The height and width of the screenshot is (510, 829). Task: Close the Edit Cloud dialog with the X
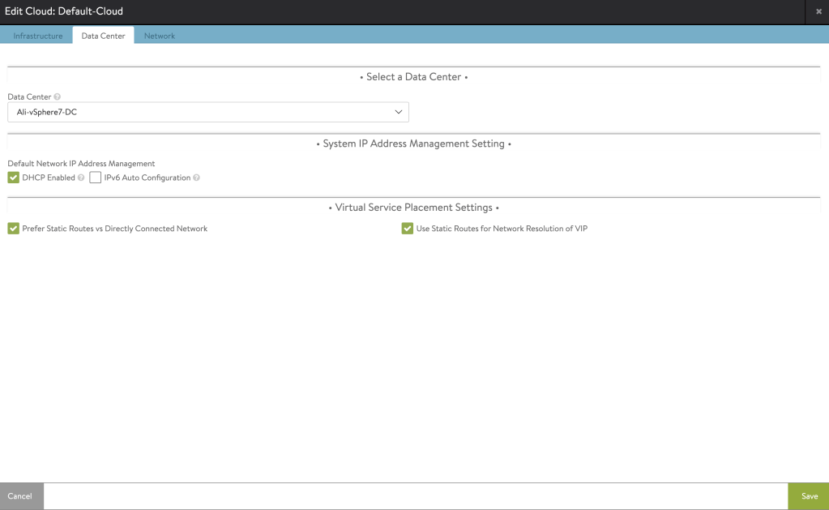click(x=818, y=11)
